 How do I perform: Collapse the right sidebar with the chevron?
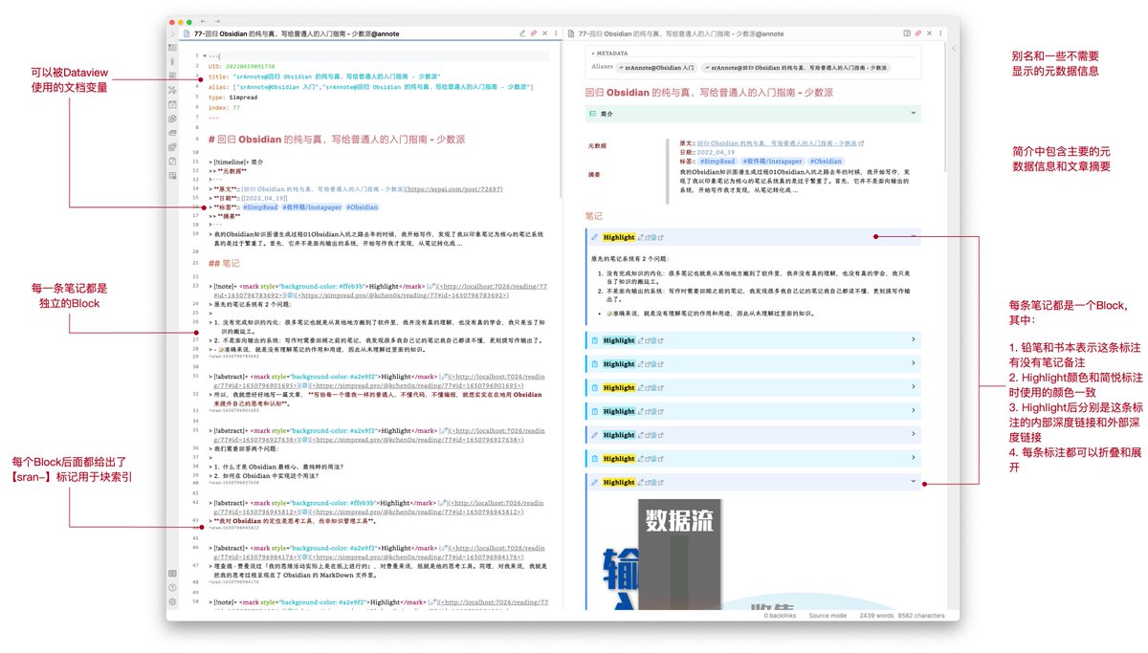tap(954, 48)
